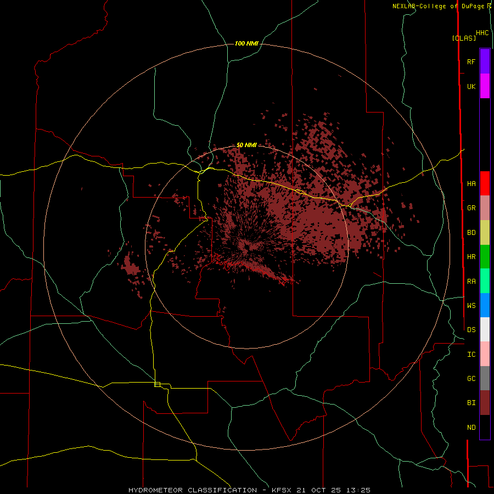Click the IC legend label
The image size is (494, 494).
471,355
